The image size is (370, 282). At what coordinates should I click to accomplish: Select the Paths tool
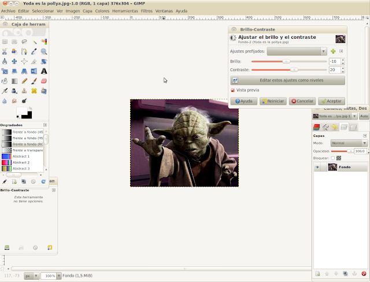click(24, 51)
